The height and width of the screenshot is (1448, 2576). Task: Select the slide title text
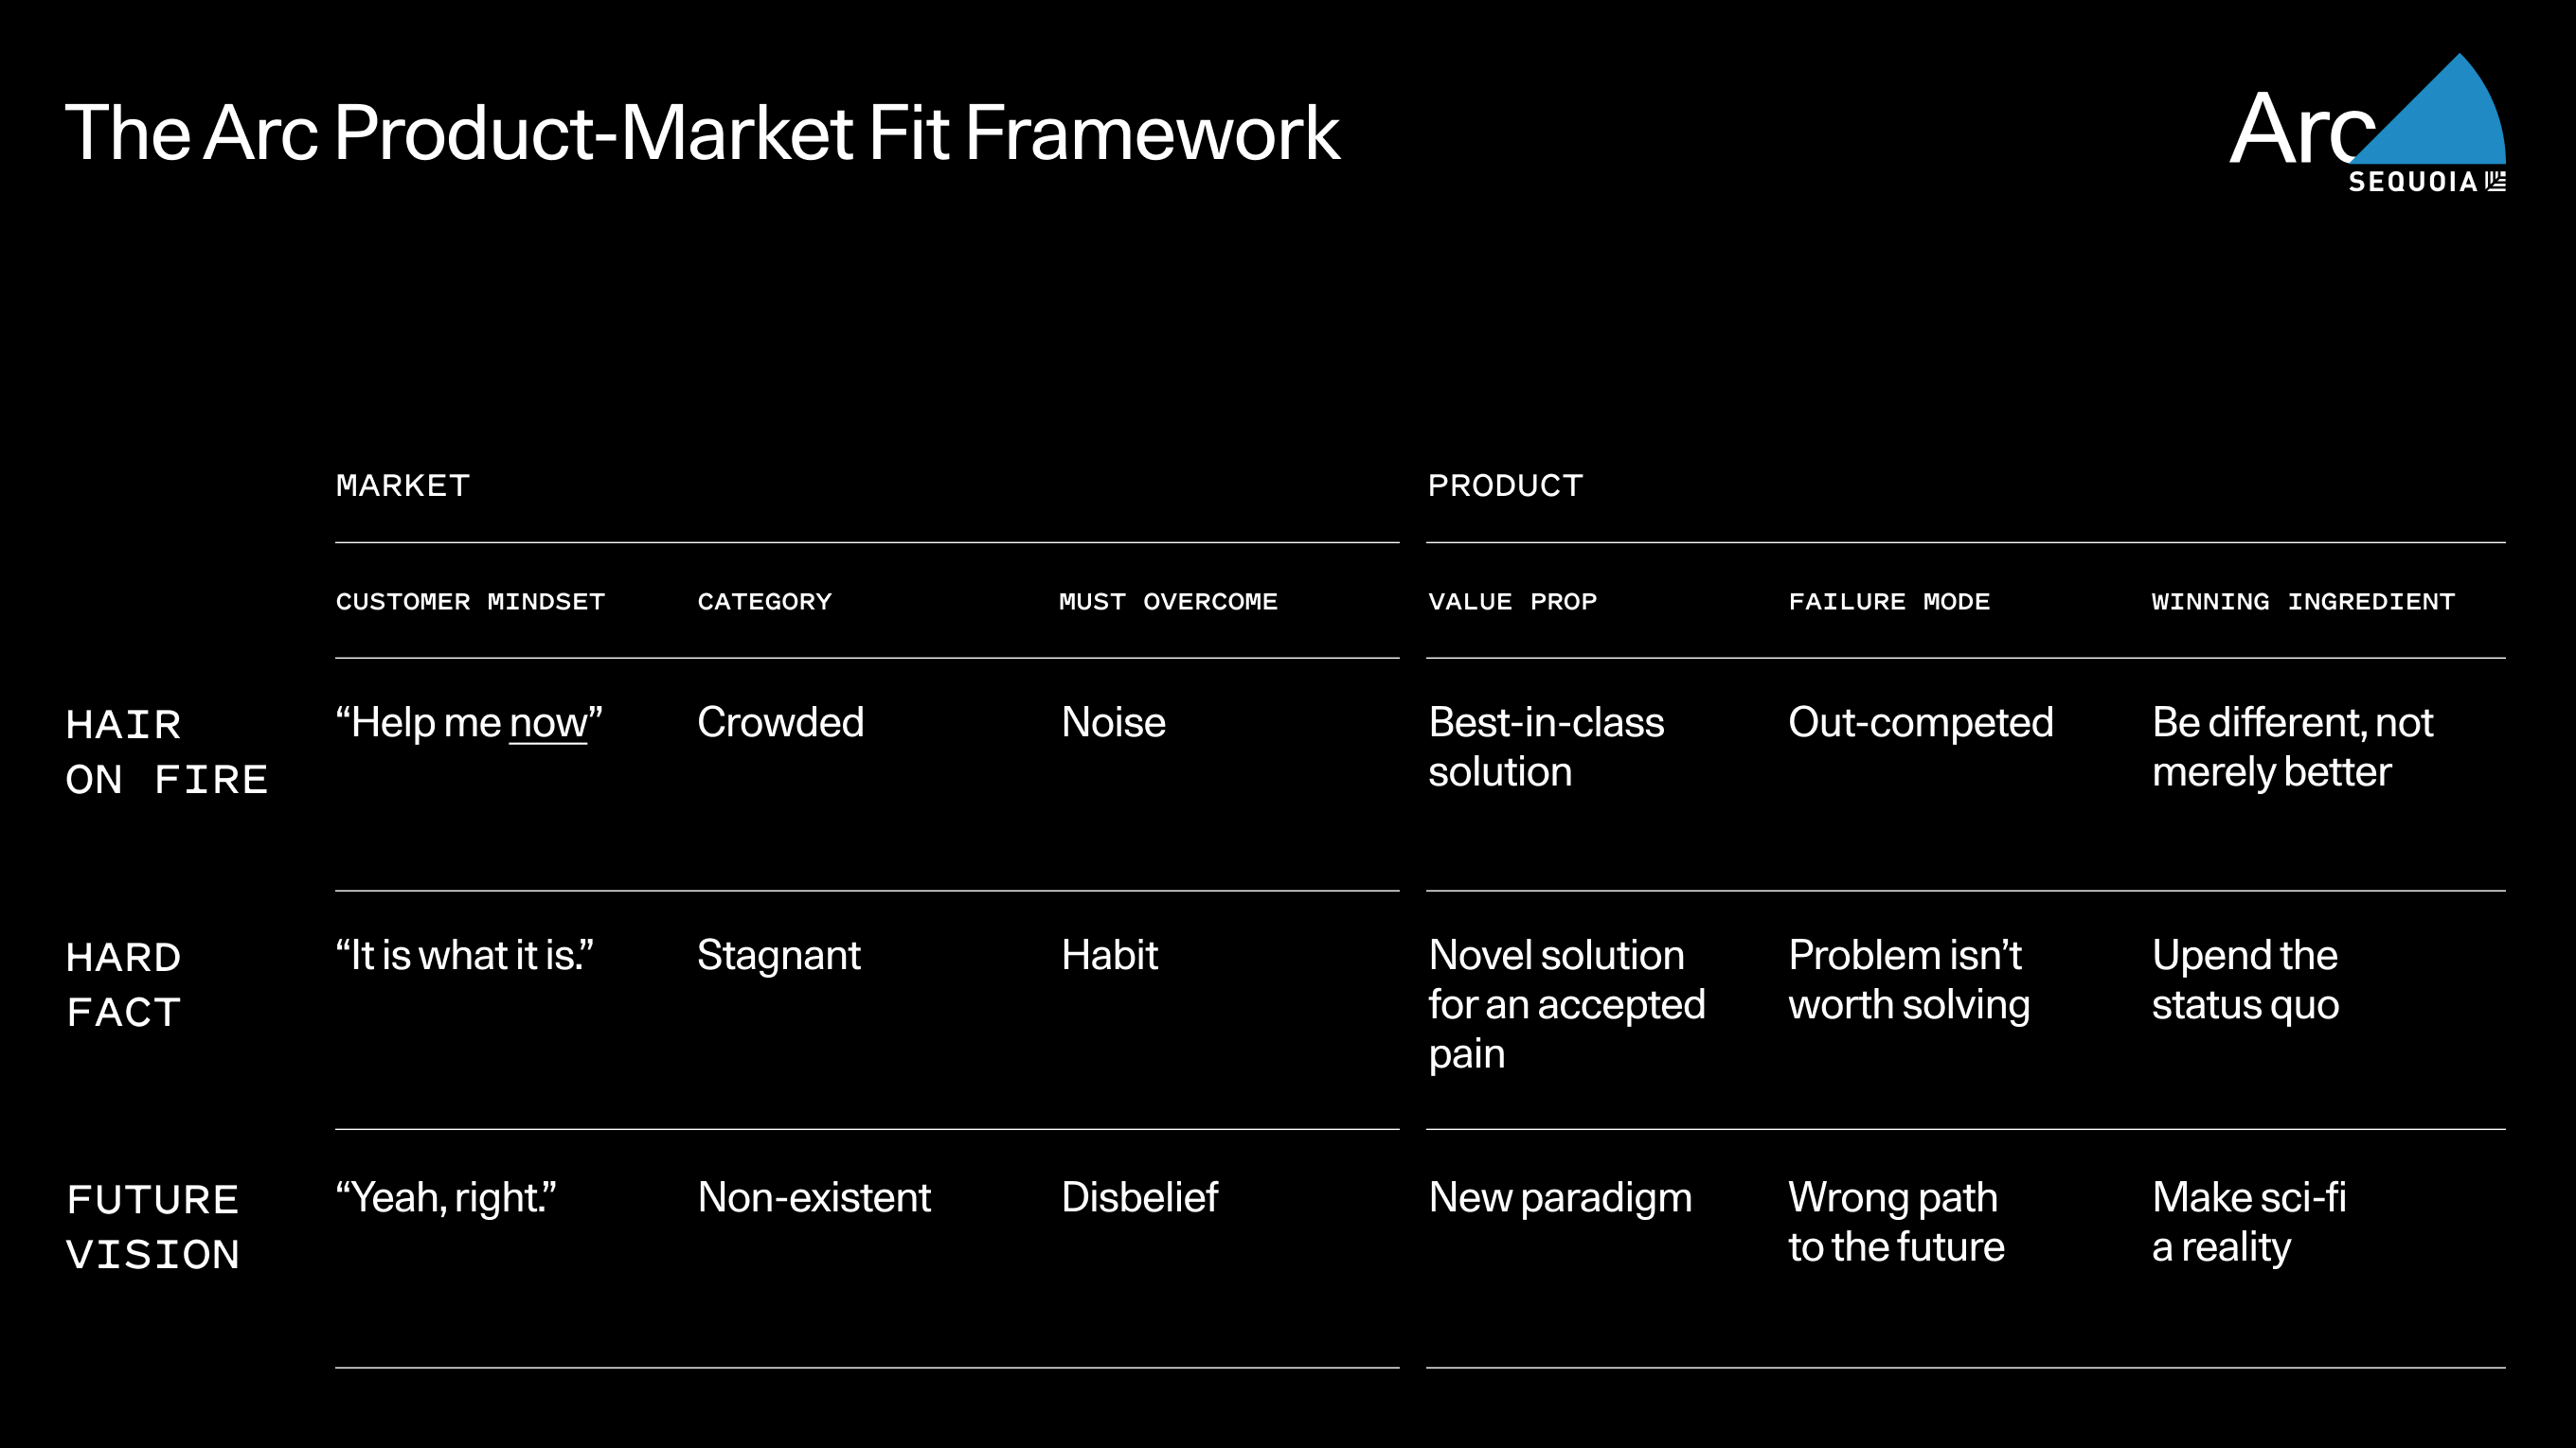(702, 132)
